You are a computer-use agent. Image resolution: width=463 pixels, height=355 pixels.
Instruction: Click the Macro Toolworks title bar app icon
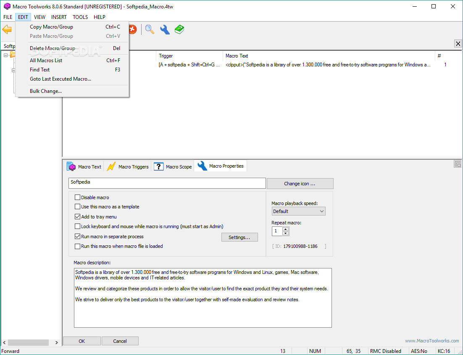[x=7, y=6]
